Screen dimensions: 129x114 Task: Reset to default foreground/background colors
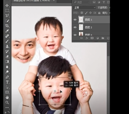click(x=5, y=112)
